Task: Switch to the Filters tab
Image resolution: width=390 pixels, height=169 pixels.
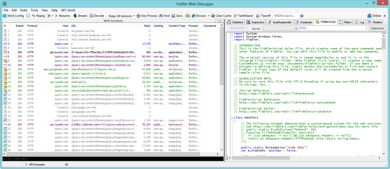Action: coord(345,22)
